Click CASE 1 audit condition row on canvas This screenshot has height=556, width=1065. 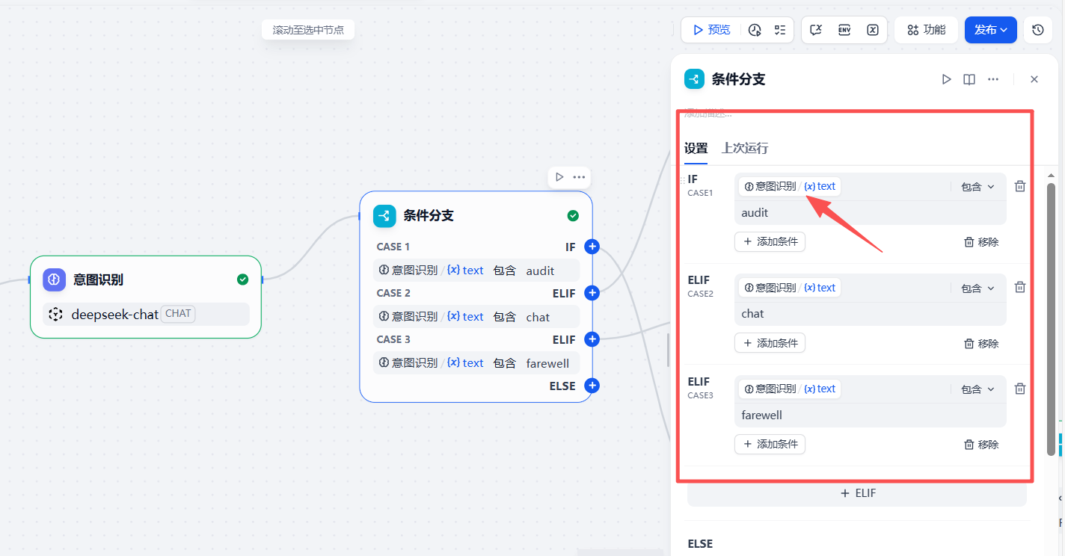point(476,271)
